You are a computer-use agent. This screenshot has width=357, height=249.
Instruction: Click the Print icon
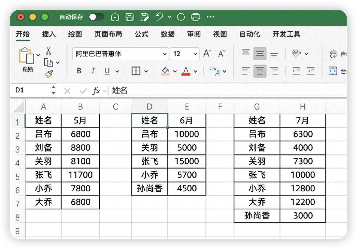[196, 17]
